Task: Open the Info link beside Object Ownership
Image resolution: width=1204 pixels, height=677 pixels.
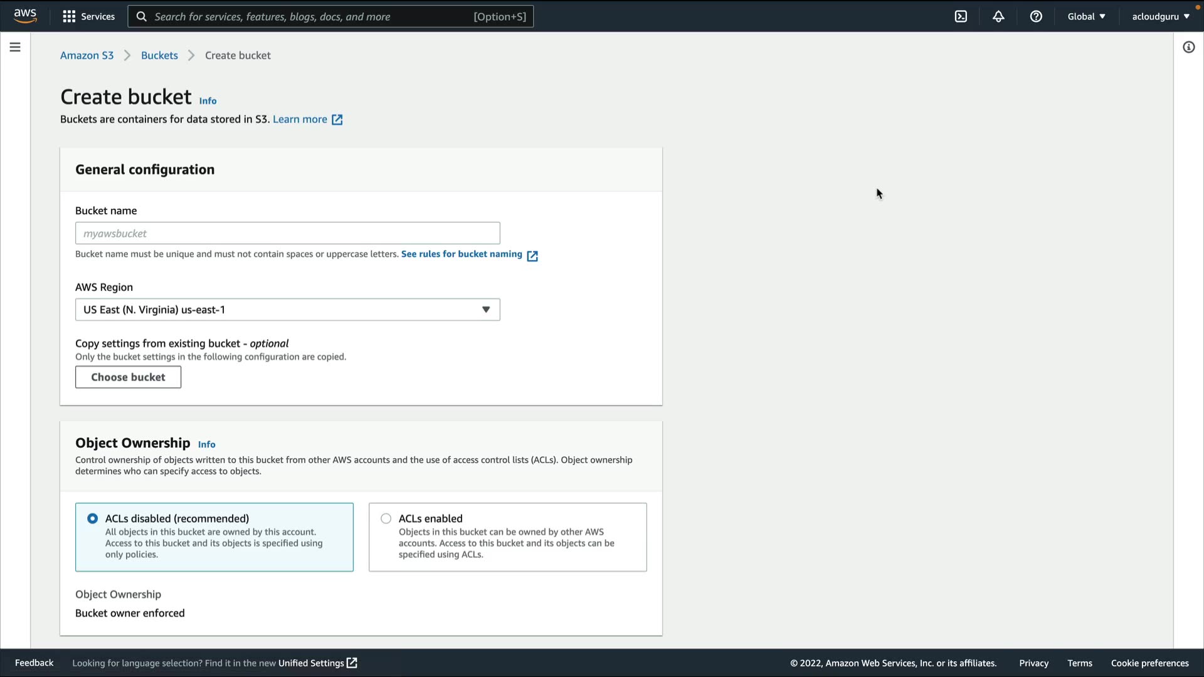Action: pyautogui.click(x=206, y=444)
